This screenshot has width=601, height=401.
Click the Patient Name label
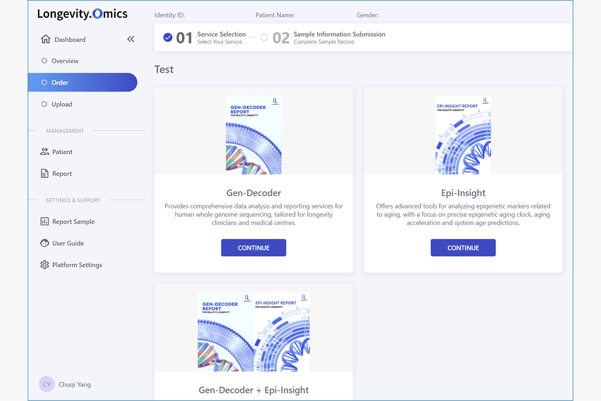point(275,15)
